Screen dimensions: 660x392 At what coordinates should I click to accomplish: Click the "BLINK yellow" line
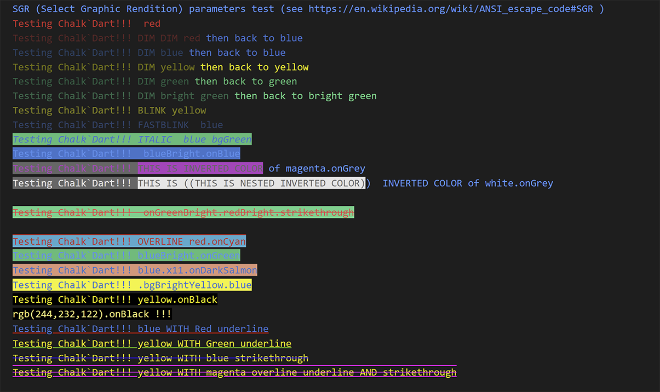[x=110, y=111]
